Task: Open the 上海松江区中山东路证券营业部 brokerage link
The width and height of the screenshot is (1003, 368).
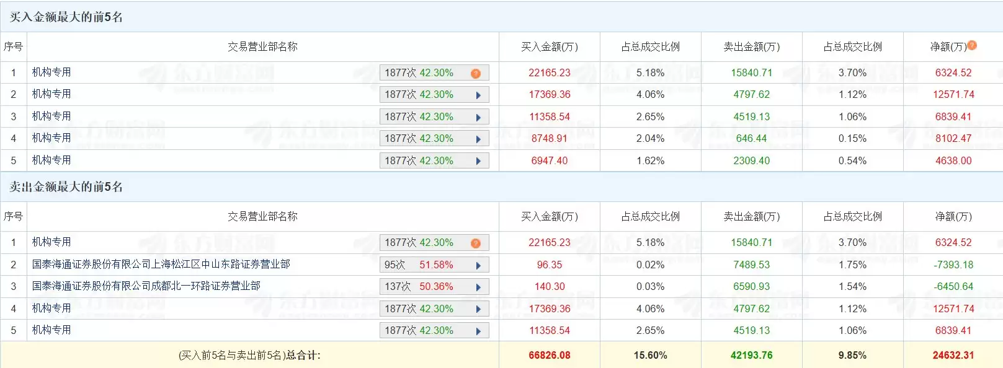Action: [161, 265]
